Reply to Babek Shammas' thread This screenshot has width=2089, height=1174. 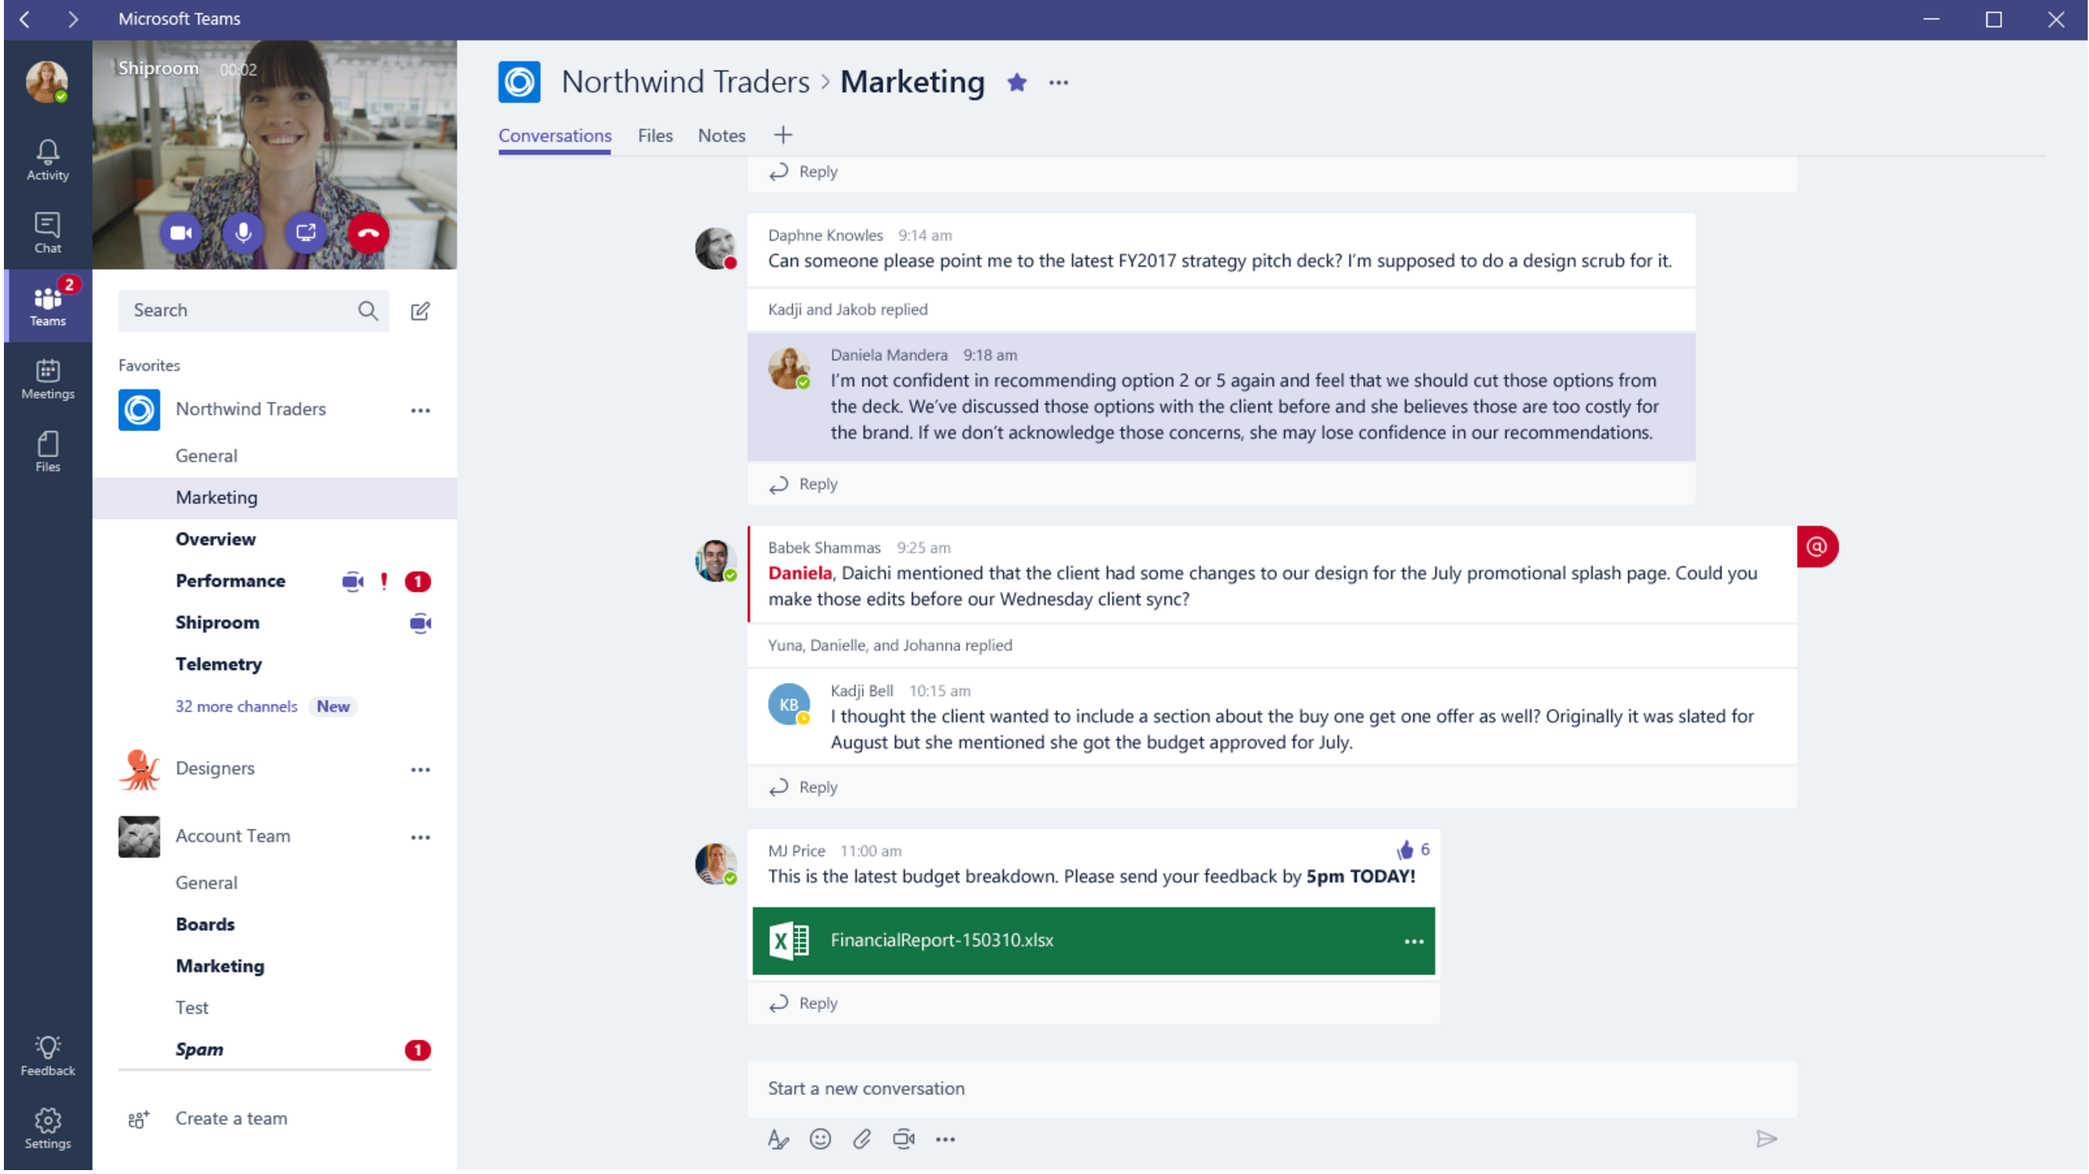pos(804,787)
